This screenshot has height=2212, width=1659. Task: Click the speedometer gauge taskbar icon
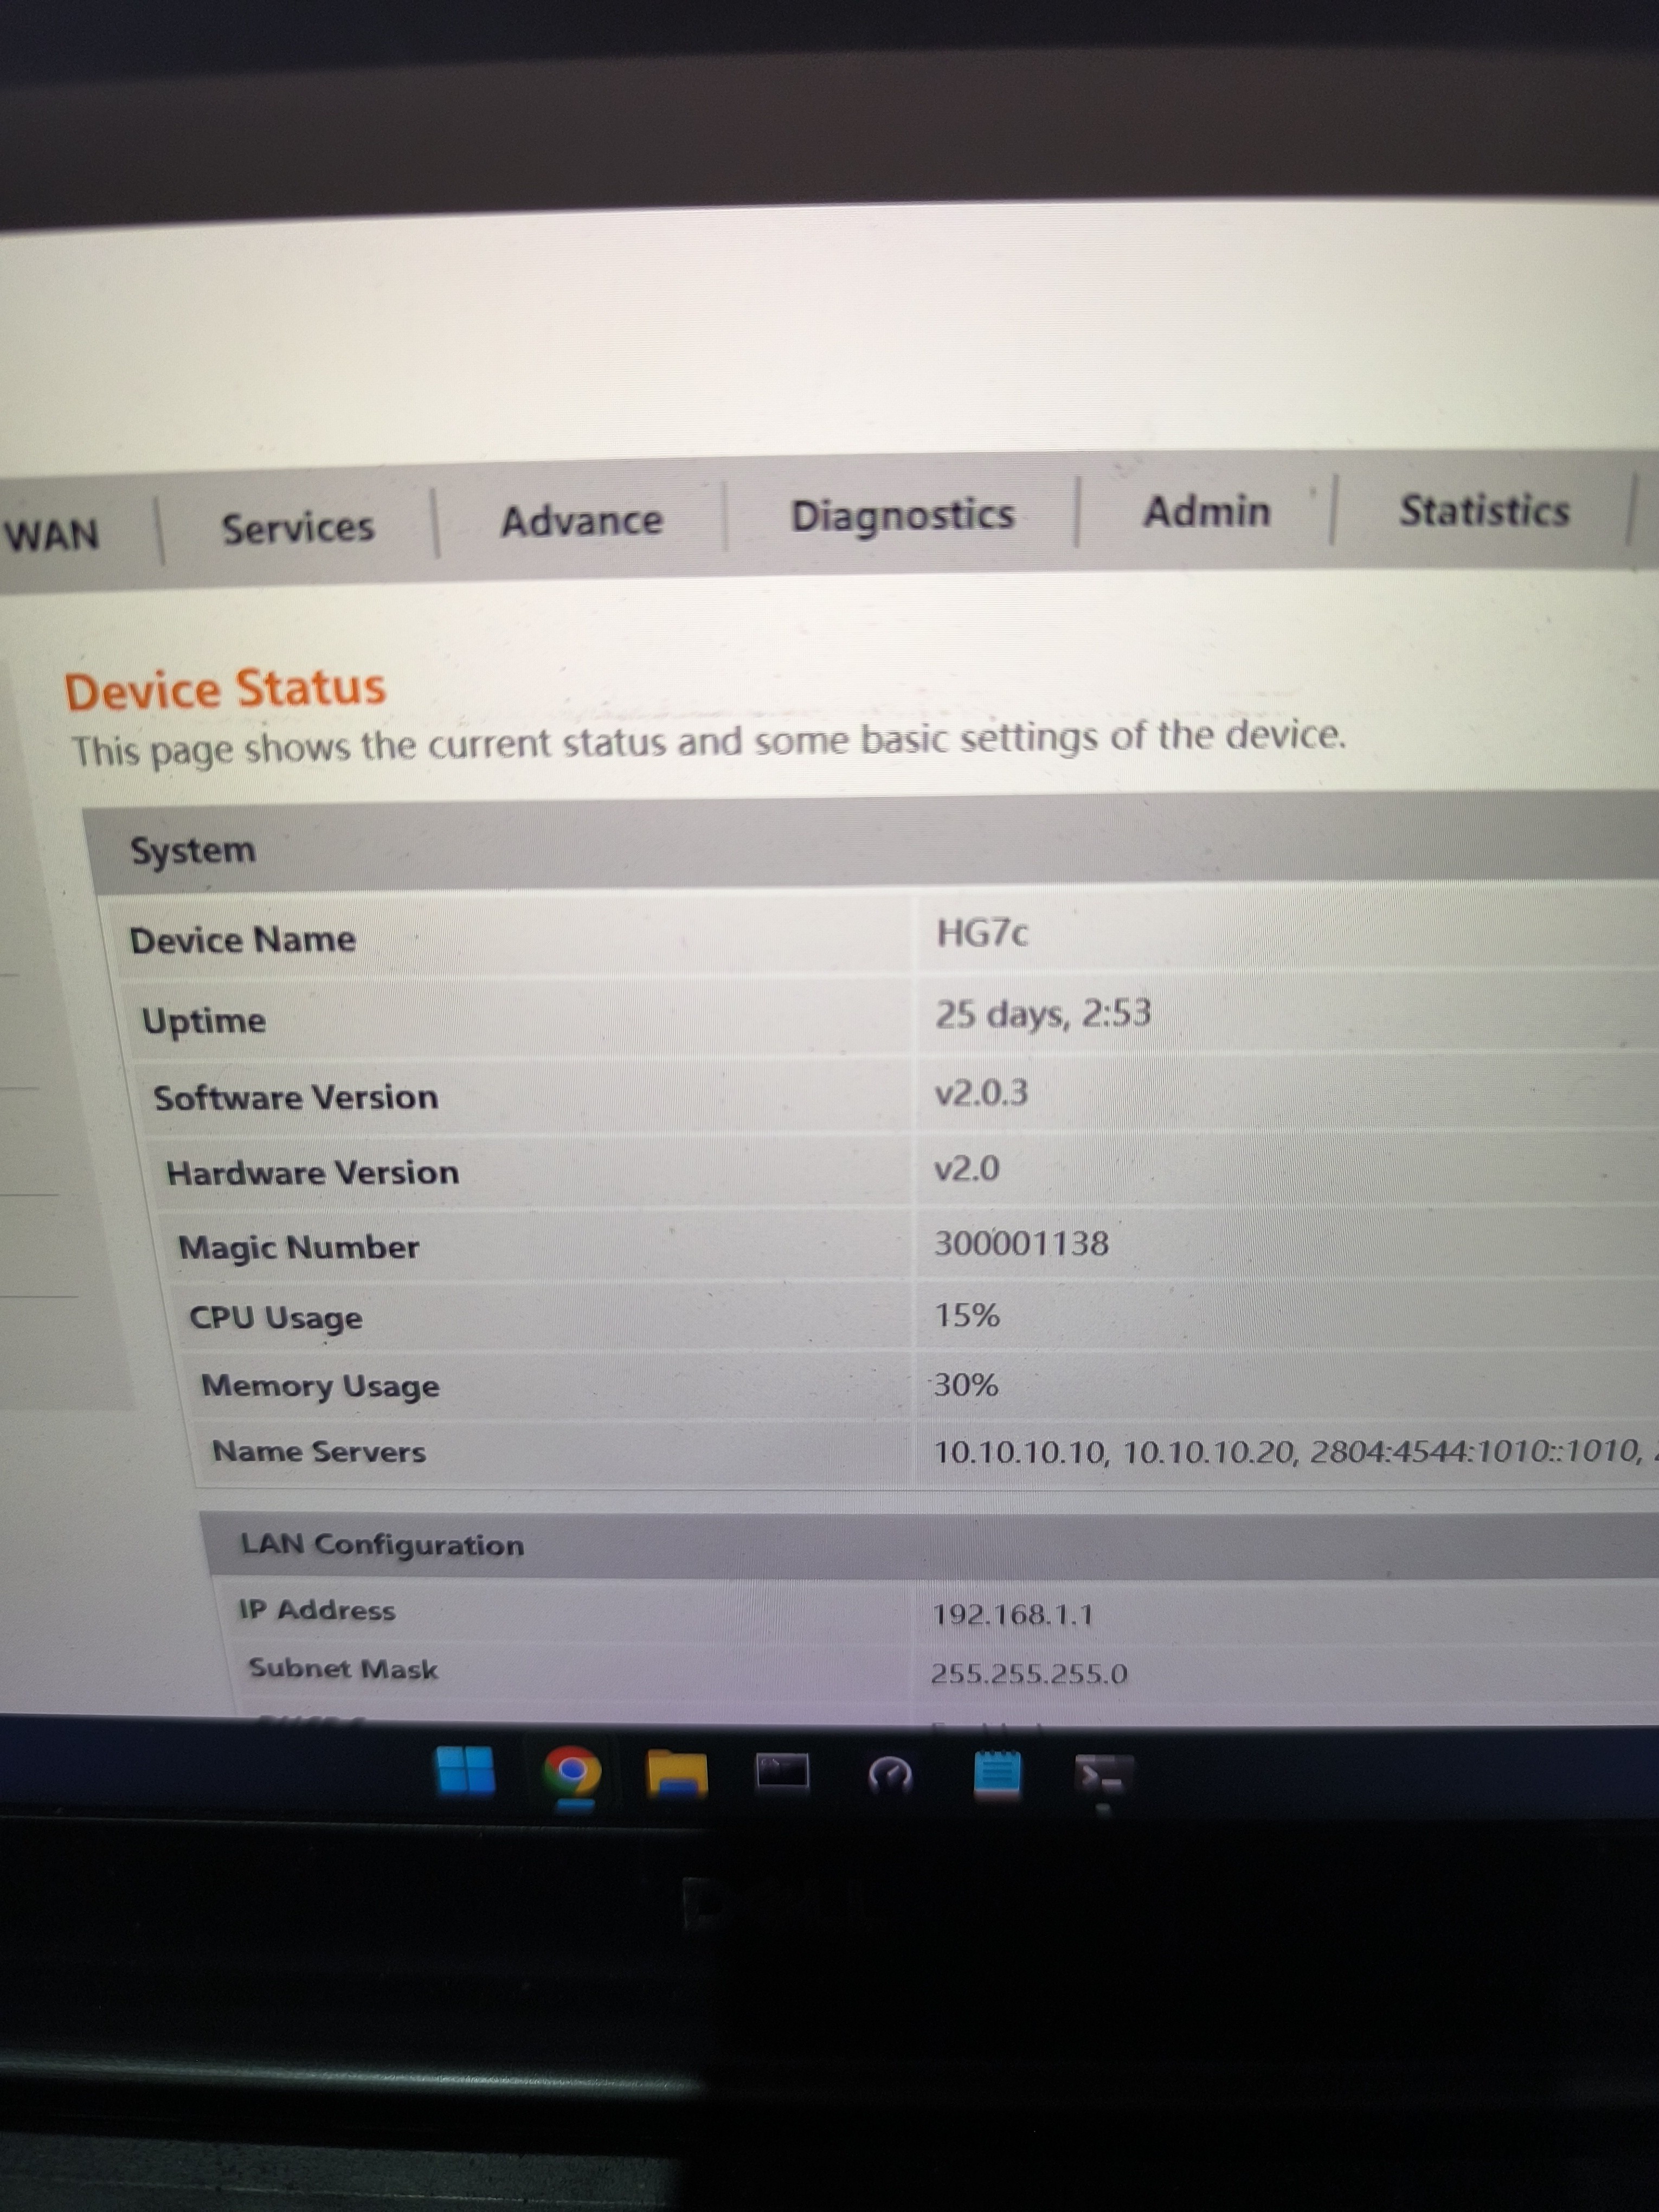(x=889, y=1775)
